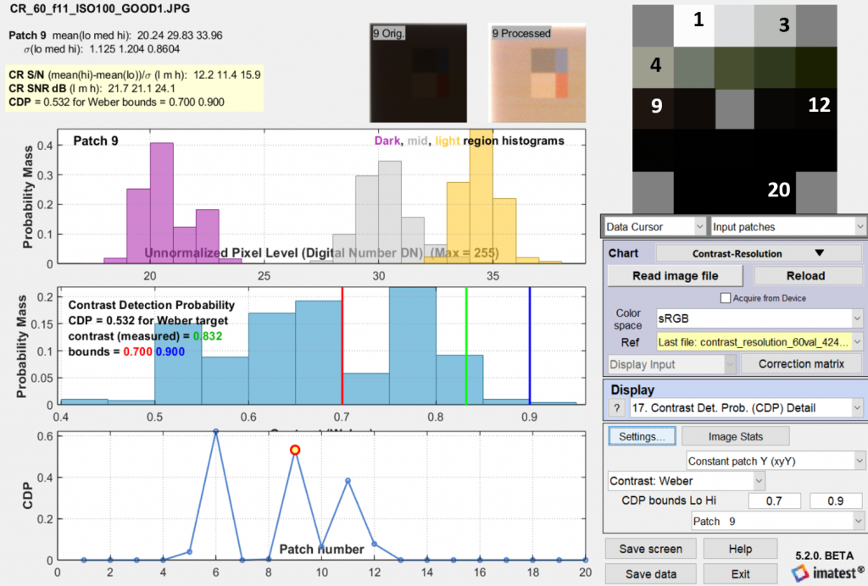868x586 pixels.
Task: Click the CR SNR dB values line
Action: pos(92,88)
